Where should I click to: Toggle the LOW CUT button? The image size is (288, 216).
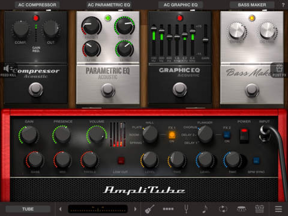point(121,161)
